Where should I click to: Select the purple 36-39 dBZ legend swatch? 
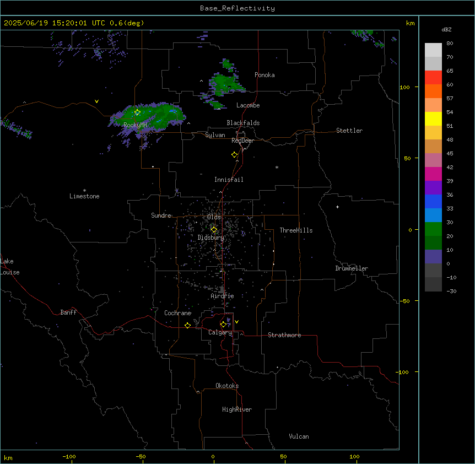click(x=433, y=188)
